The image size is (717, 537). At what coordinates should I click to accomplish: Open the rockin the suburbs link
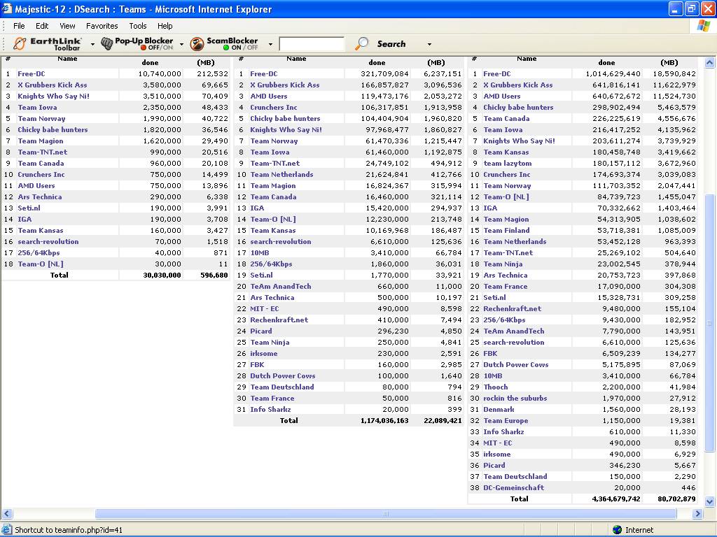515,398
